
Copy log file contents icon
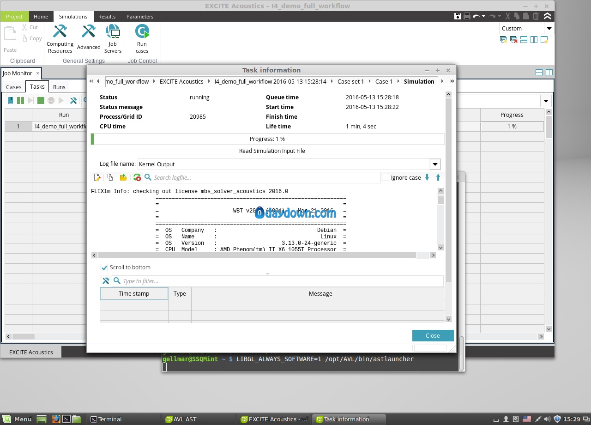(110, 177)
